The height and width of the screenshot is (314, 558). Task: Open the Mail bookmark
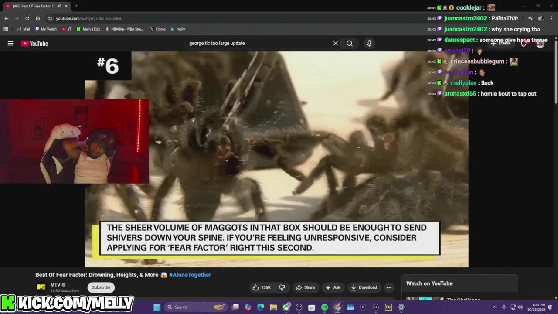(x=23, y=29)
